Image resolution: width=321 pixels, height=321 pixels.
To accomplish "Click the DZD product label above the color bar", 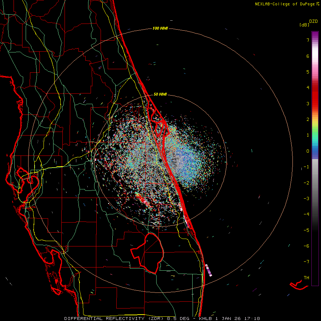I will [314, 21].
